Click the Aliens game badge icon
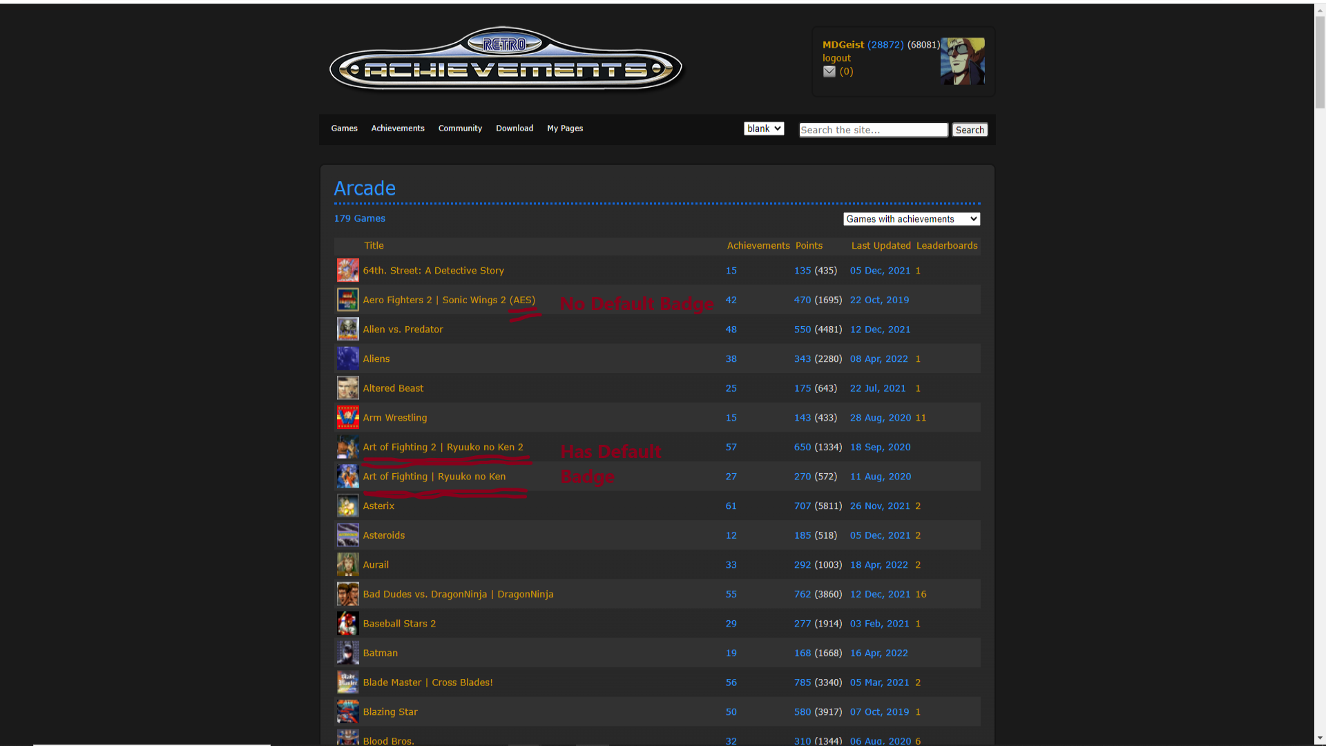This screenshot has height=746, width=1326. (x=347, y=358)
